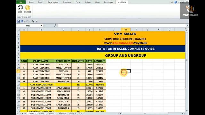Select the rate cell 19781
The image size is (205, 115).
[x=89, y=71]
